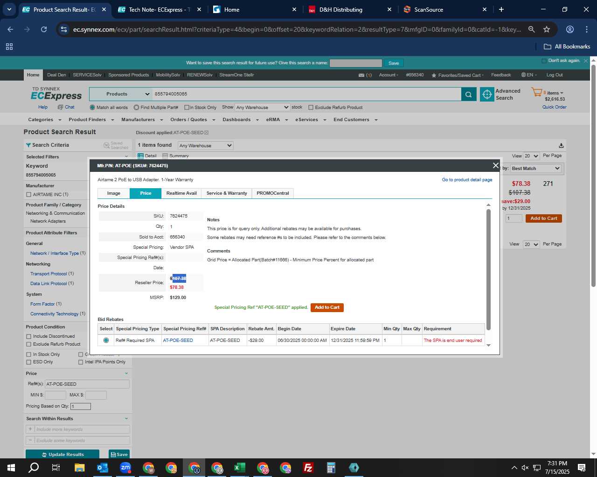
Task: Check ESD Only filter
Action: pos(29,362)
